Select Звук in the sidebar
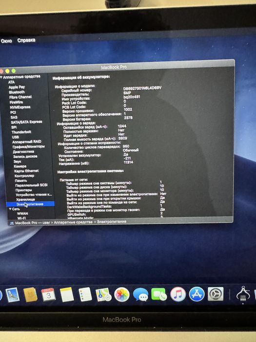The width and height of the screenshot is (256, 342). pos(17,161)
